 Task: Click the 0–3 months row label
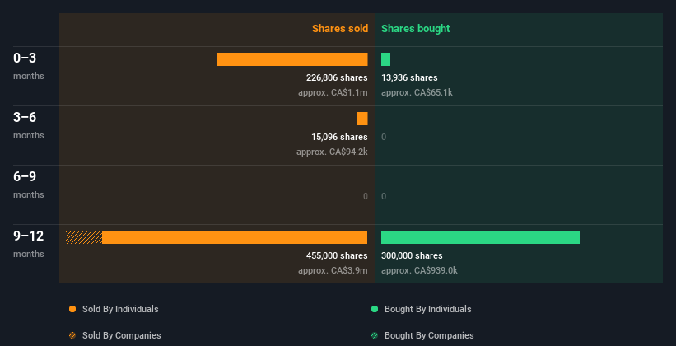[x=29, y=66]
